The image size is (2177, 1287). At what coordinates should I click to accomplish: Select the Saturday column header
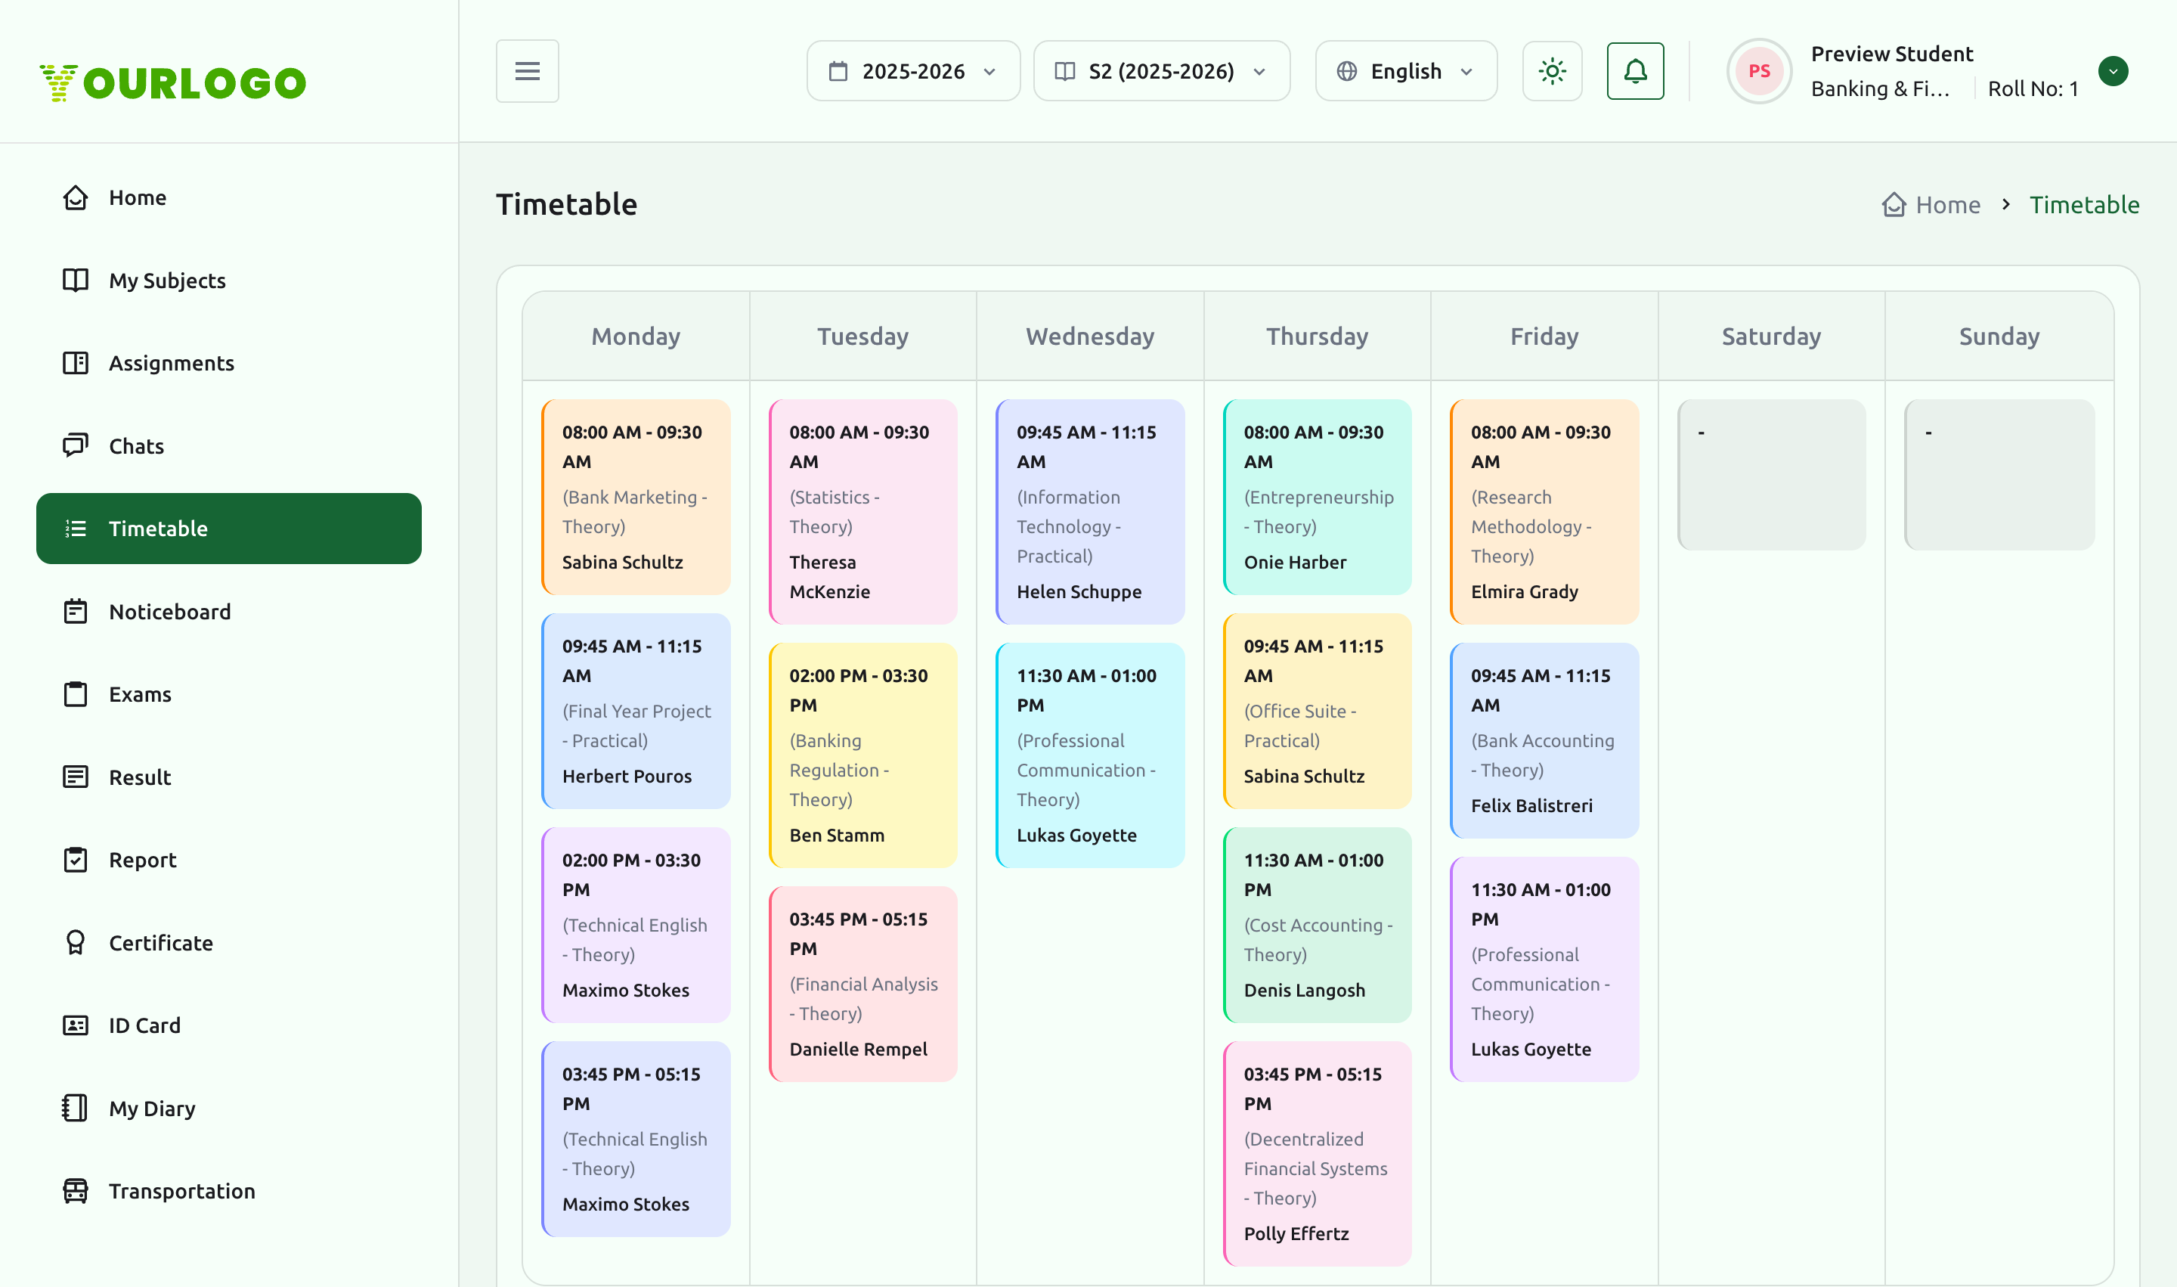point(1771,336)
